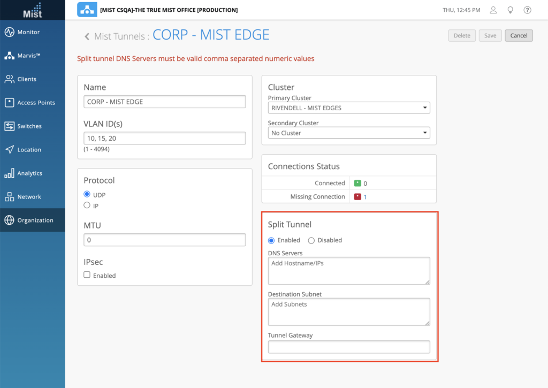
Task: Open Location arrow icon in sidebar
Action: pyautogui.click(x=9, y=150)
